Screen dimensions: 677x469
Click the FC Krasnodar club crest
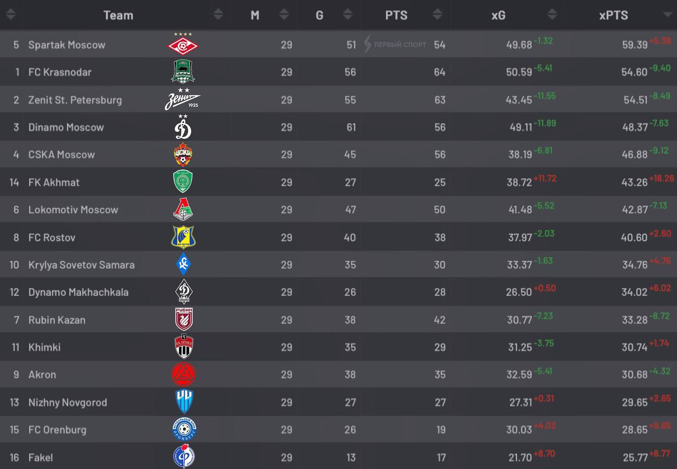tap(183, 72)
